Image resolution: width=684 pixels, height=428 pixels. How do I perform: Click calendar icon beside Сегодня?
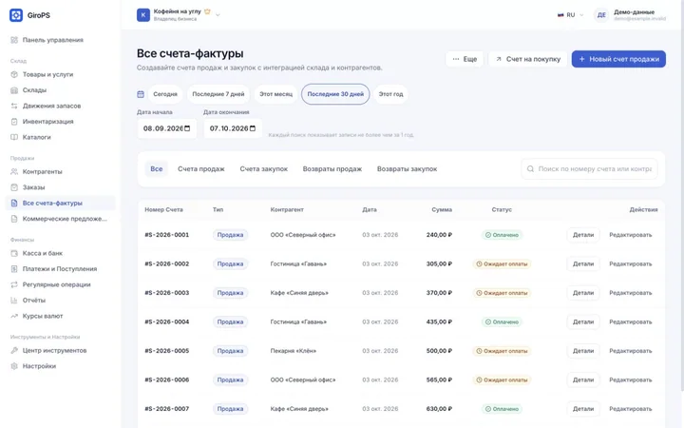(x=141, y=94)
